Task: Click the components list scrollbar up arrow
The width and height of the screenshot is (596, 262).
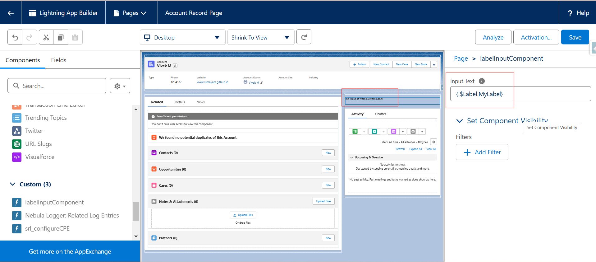Action: click(136, 109)
